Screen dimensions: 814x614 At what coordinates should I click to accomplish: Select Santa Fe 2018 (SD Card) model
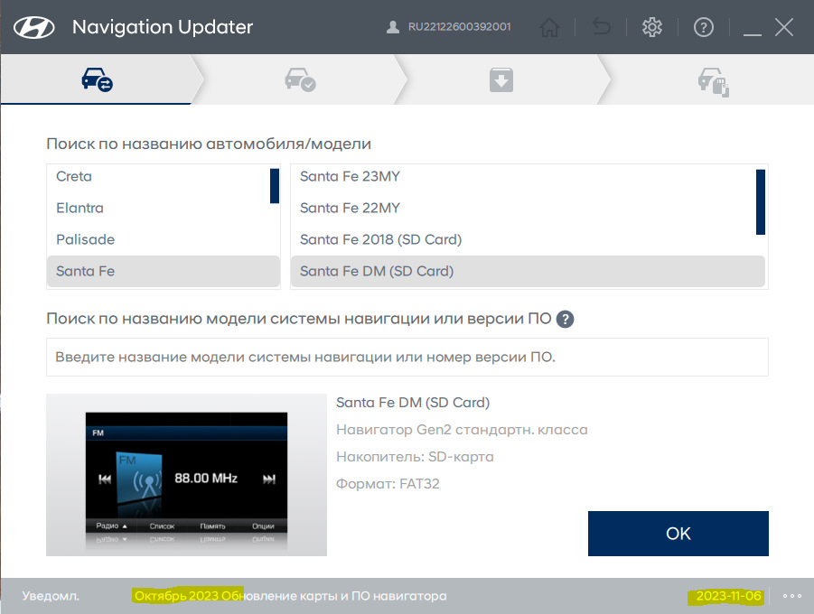tap(523, 240)
